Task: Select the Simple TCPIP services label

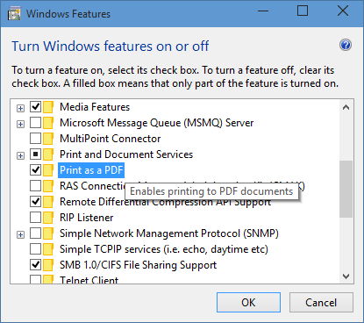Action: pos(164,249)
